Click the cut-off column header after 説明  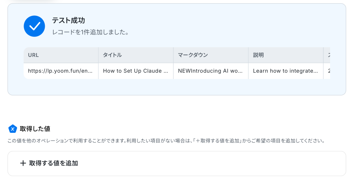pos(328,55)
